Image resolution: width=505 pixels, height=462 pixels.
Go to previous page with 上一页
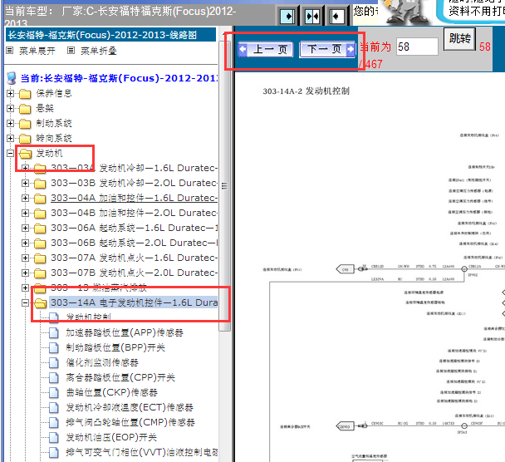coord(266,49)
